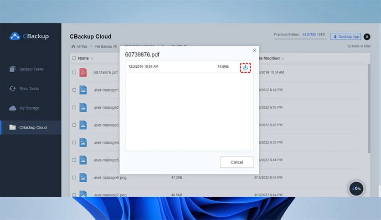Check the box for 60739876.pdf

click(x=74, y=72)
